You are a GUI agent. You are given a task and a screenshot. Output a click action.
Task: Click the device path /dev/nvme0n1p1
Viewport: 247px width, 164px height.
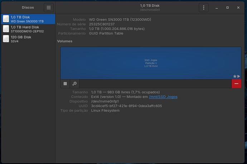105,101
